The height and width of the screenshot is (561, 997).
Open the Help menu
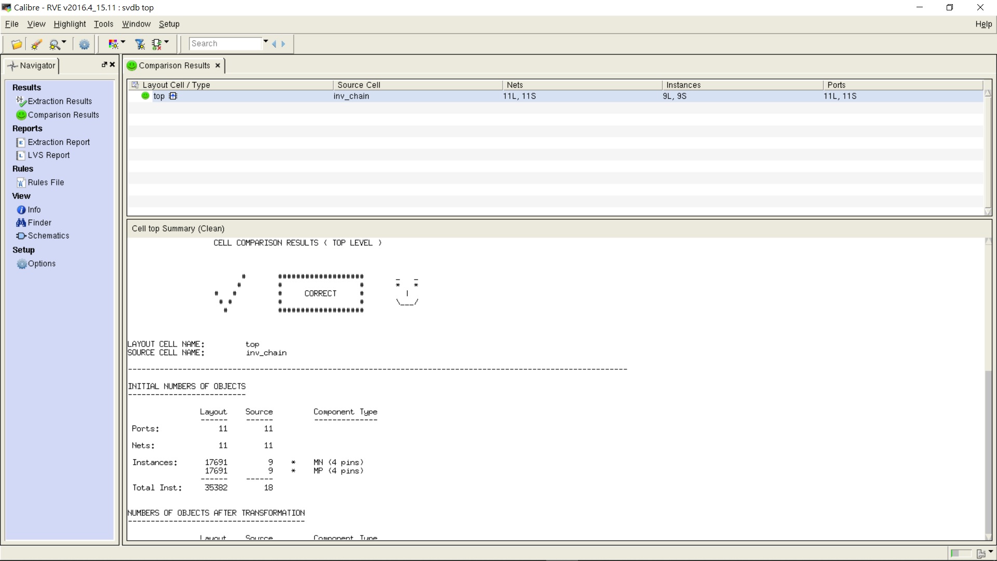[x=983, y=24]
